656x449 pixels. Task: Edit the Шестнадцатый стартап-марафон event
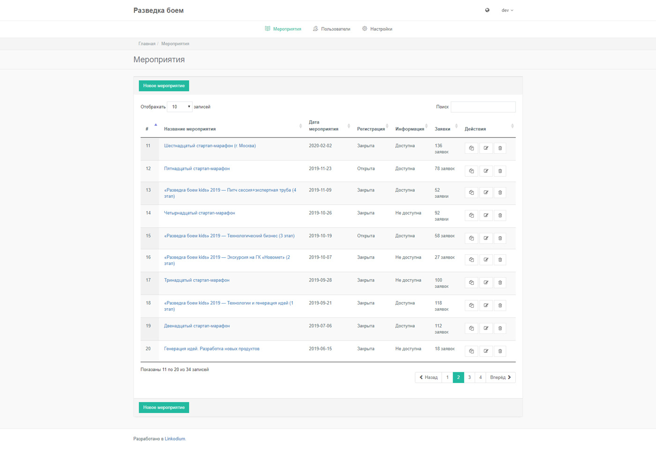[x=486, y=148]
